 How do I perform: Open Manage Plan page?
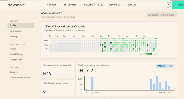click(16, 60)
